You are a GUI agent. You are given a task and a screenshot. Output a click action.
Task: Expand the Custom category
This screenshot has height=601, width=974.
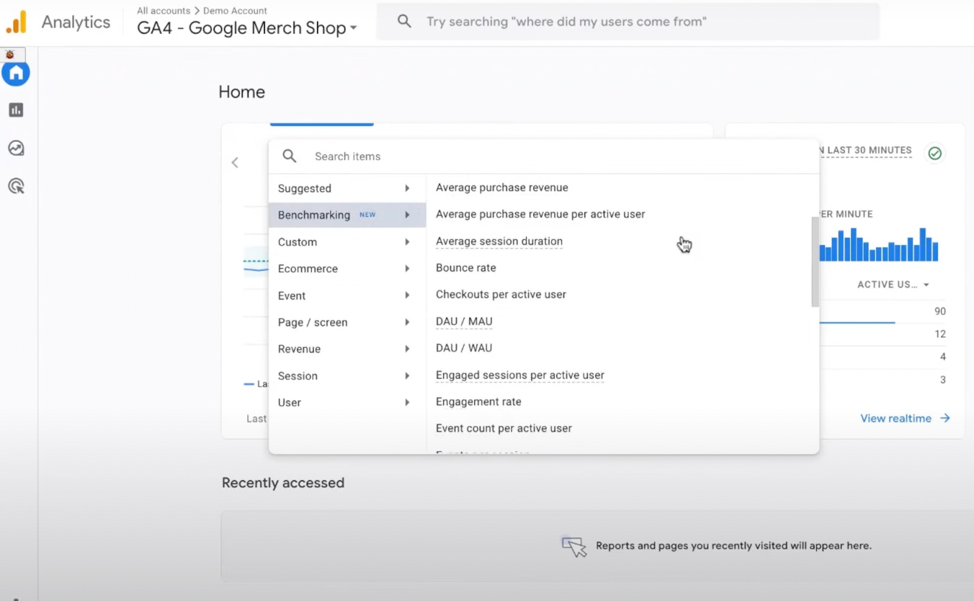click(x=347, y=242)
